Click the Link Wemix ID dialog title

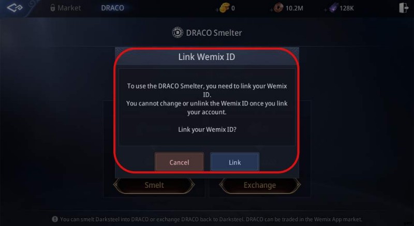pyautogui.click(x=206, y=57)
